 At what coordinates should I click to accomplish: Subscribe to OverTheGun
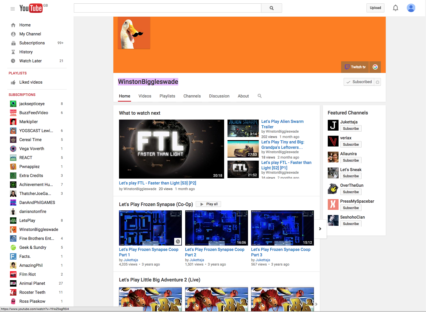(x=351, y=192)
